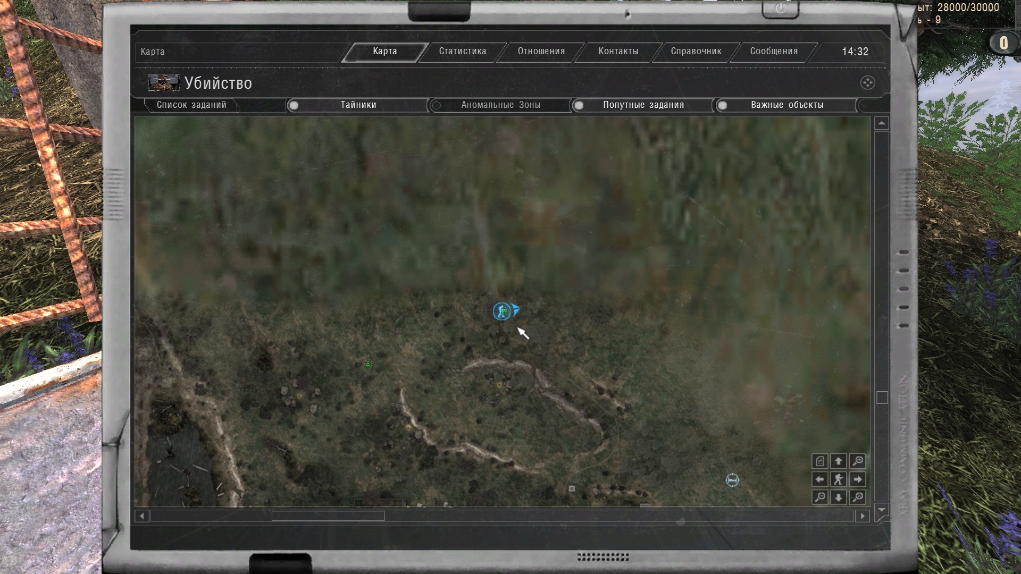This screenshot has height=574, width=1021.
Task: Click the Убийство quest title
Action: coord(218,83)
